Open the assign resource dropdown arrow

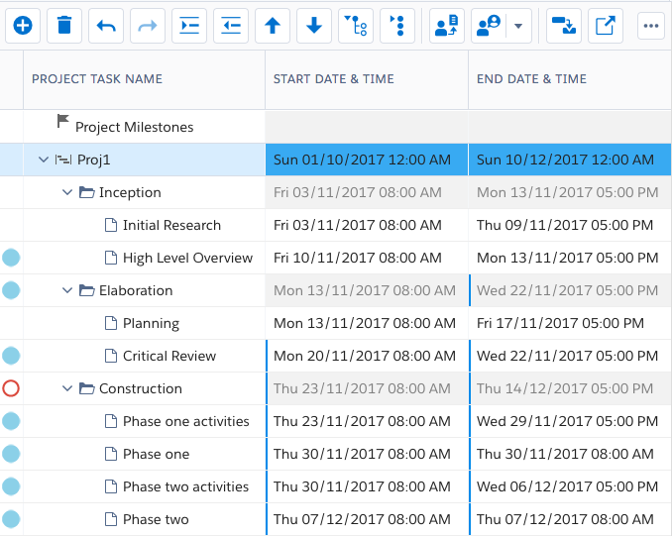519,26
